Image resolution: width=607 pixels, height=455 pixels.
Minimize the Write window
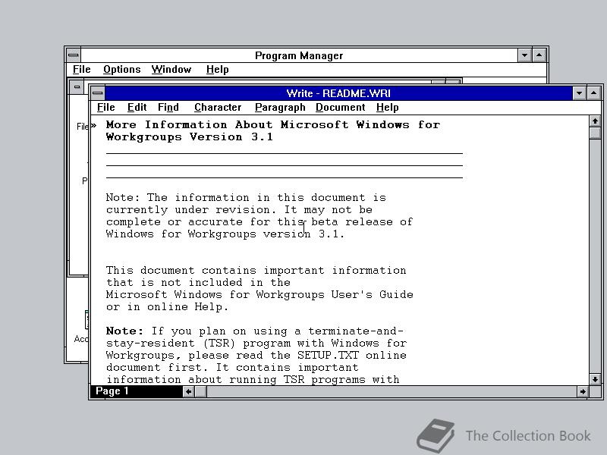coord(579,93)
